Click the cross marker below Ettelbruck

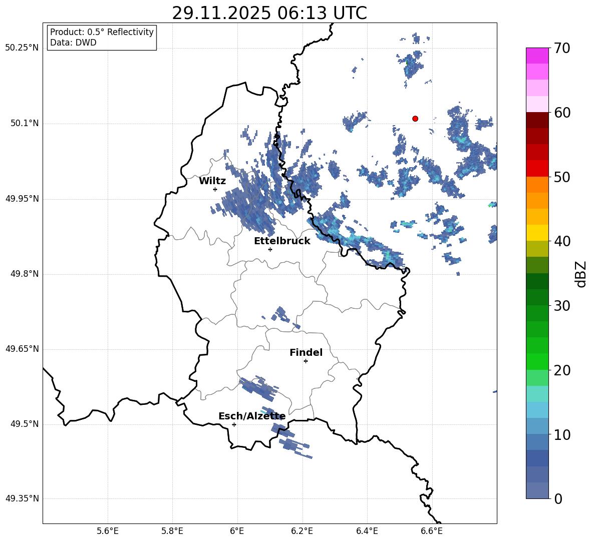tap(270, 249)
